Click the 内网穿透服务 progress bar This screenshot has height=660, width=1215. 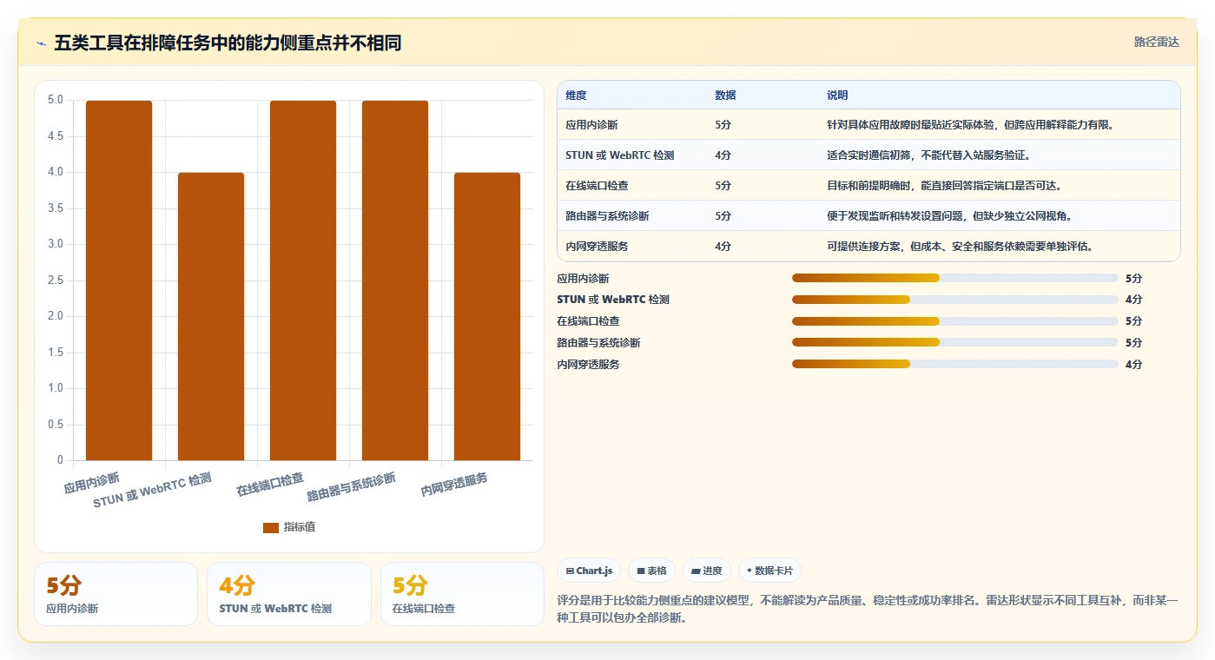click(955, 365)
